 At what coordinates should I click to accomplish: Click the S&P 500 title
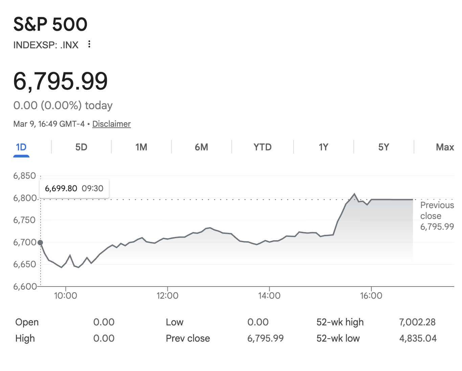[50, 24]
